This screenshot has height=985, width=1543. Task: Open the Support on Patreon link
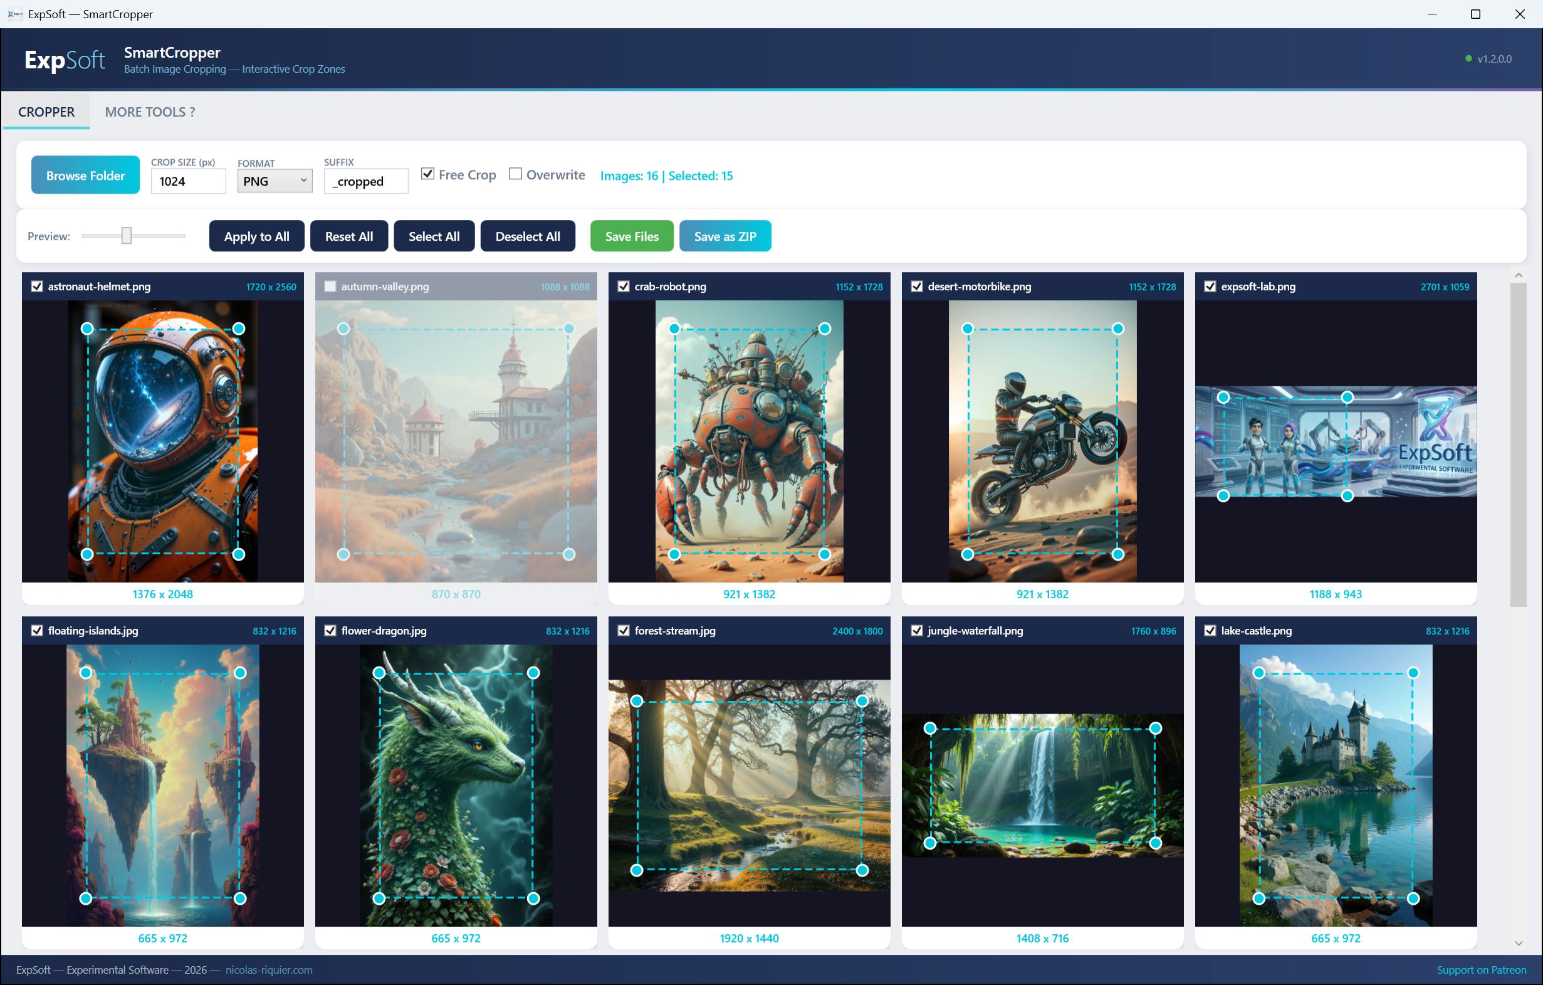1482,969
